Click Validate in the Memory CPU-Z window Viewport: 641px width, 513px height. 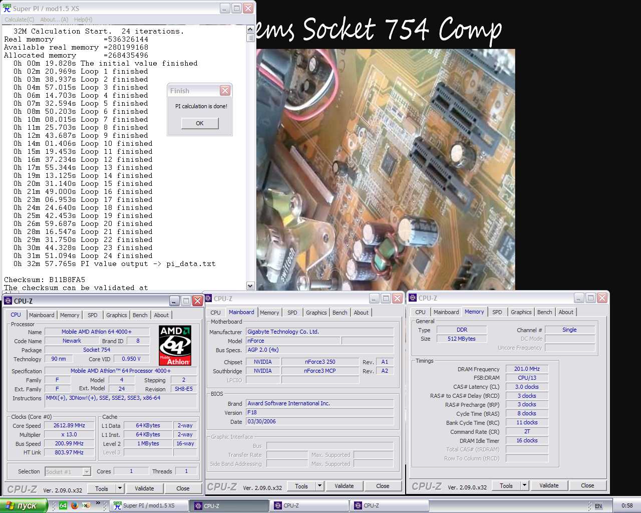pos(549,485)
